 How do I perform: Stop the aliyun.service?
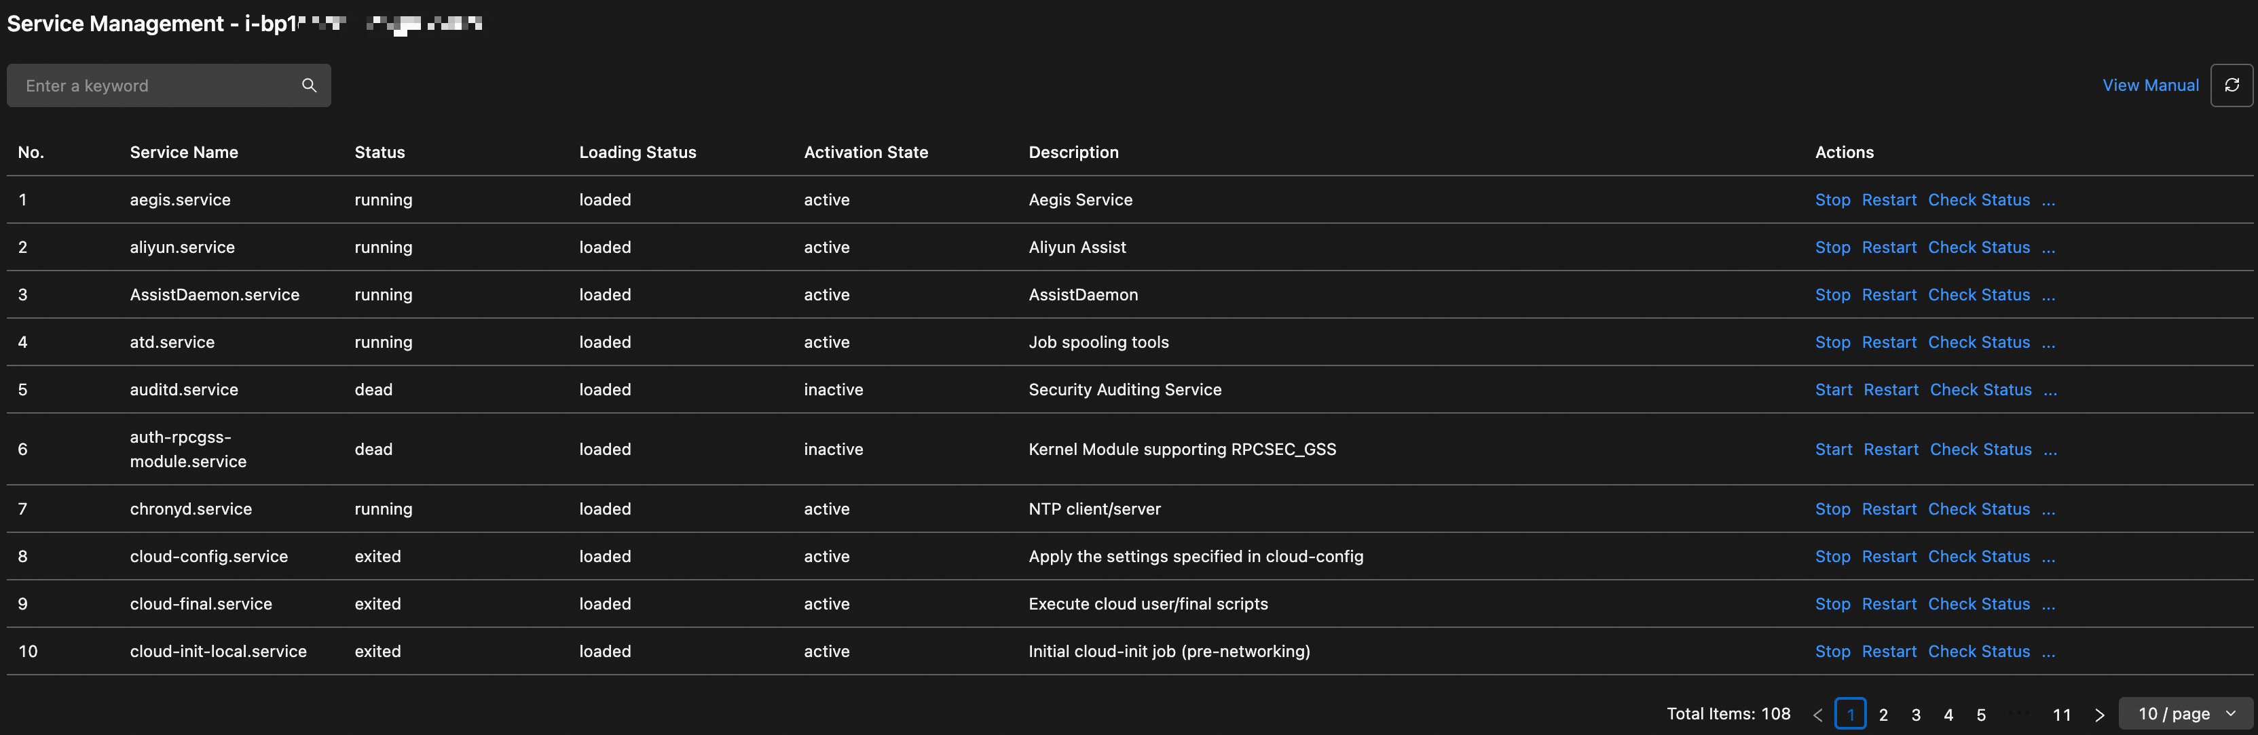tap(1832, 247)
